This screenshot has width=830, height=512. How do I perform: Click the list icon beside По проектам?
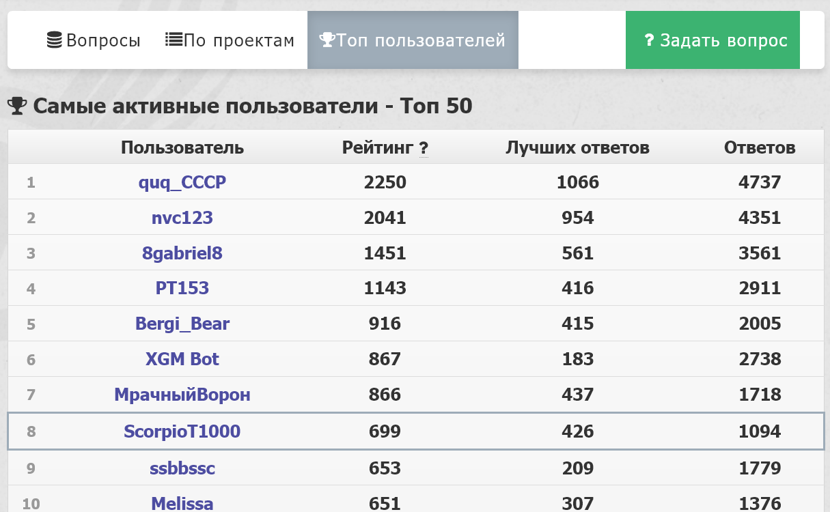tap(174, 40)
